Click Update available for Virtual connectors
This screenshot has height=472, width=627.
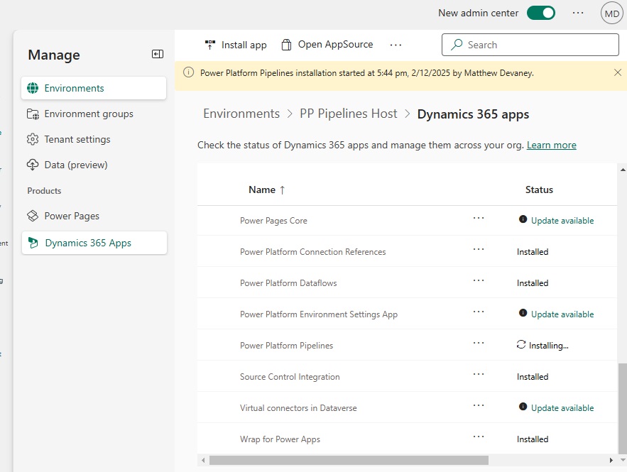coord(562,407)
